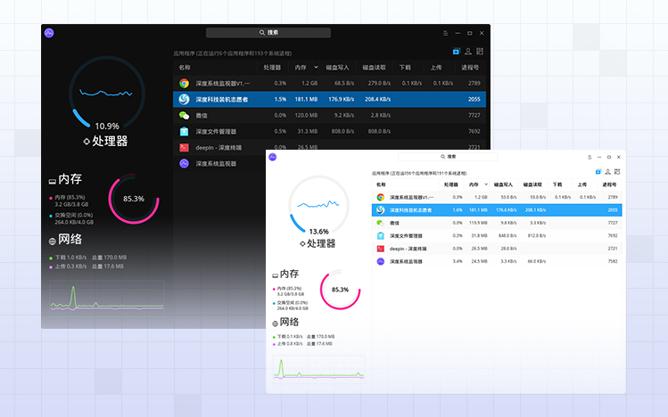Click the red terminal icon in light window
The height and width of the screenshot is (417, 668).
pos(381,249)
